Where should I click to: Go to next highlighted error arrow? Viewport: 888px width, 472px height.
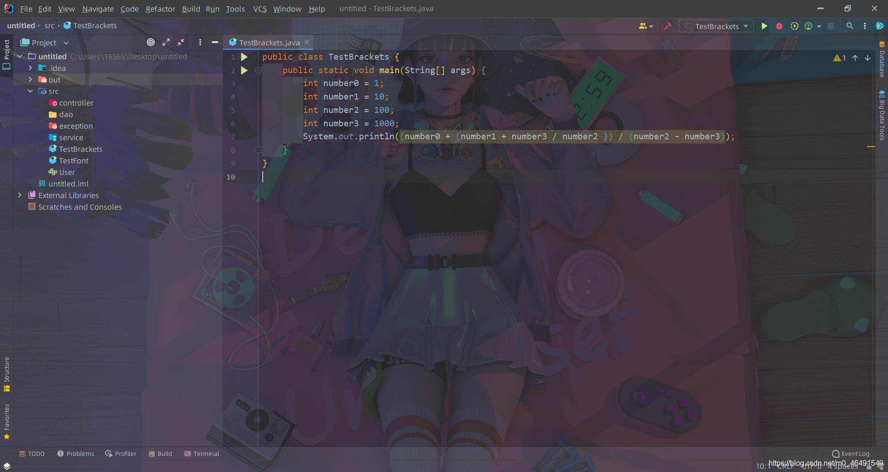[x=868, y=58]
